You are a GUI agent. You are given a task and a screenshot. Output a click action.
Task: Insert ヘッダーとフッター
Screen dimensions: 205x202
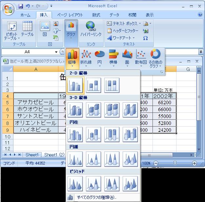(x=123, y=31)
